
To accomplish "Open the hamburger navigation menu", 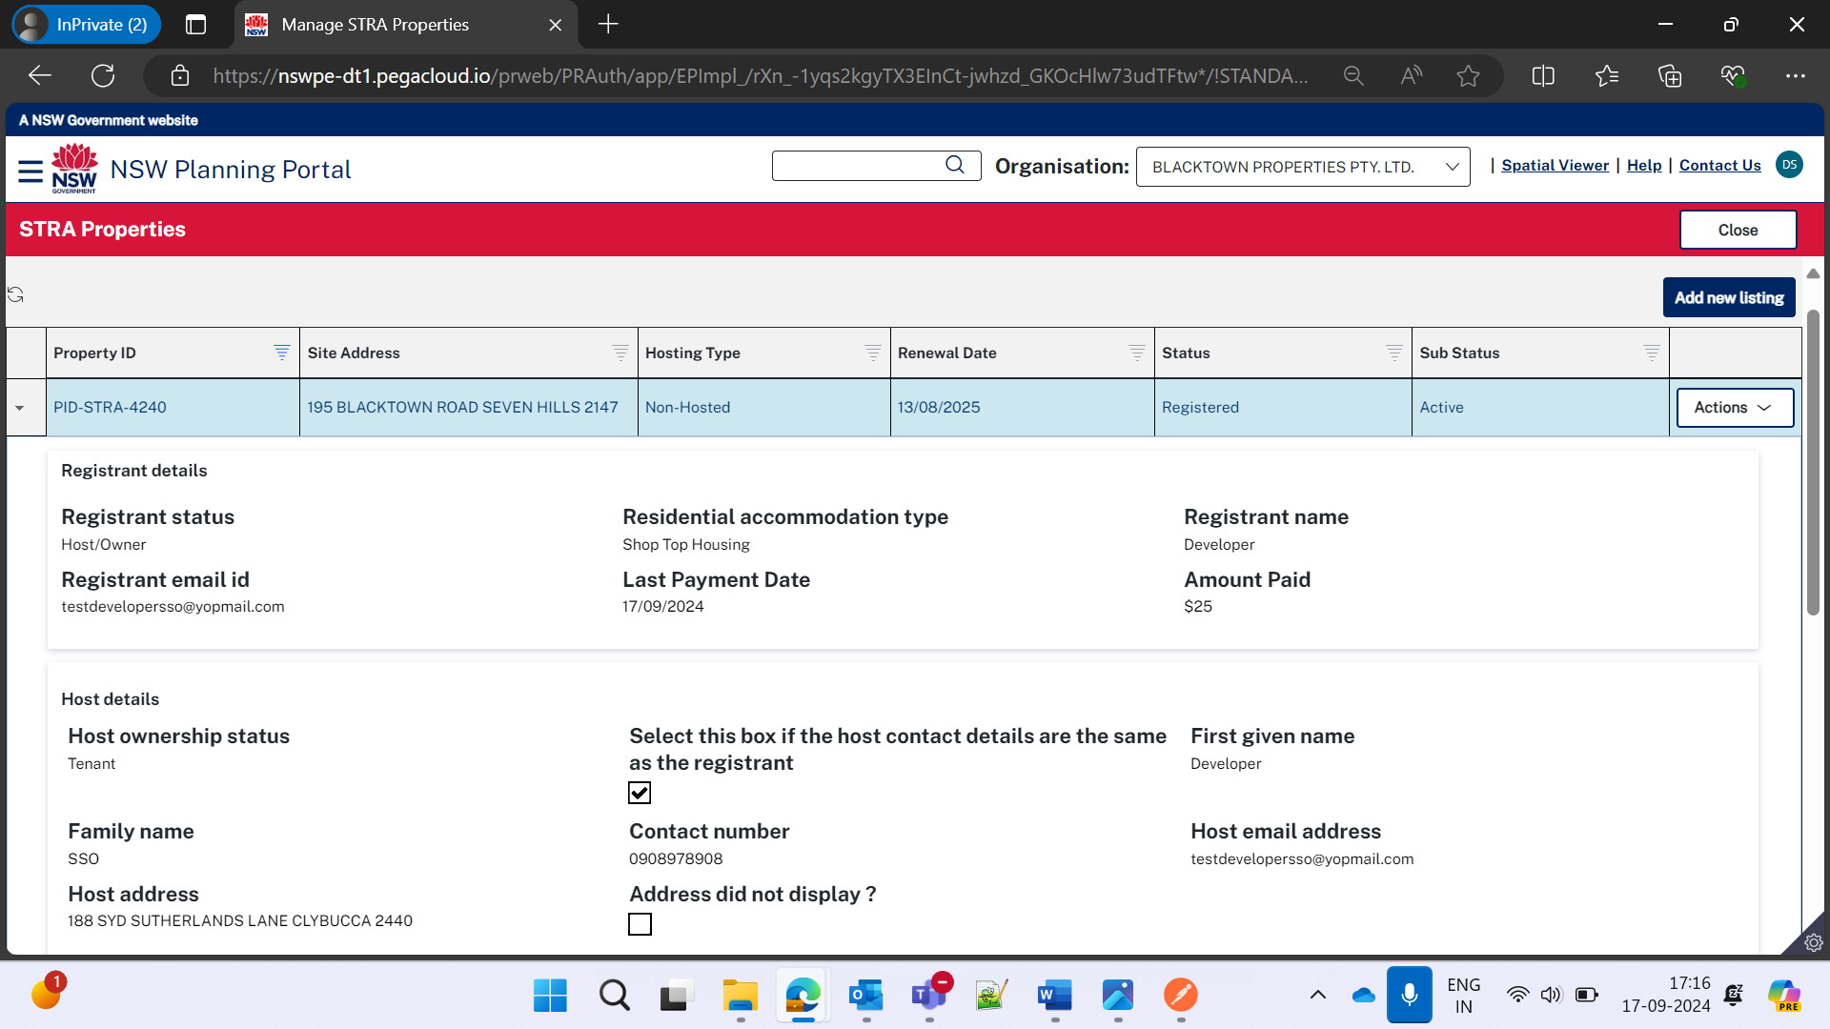I will click(30, 171).
